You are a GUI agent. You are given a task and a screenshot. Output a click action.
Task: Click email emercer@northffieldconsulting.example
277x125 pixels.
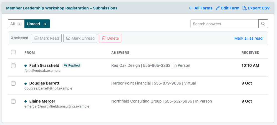pos(57,106)
